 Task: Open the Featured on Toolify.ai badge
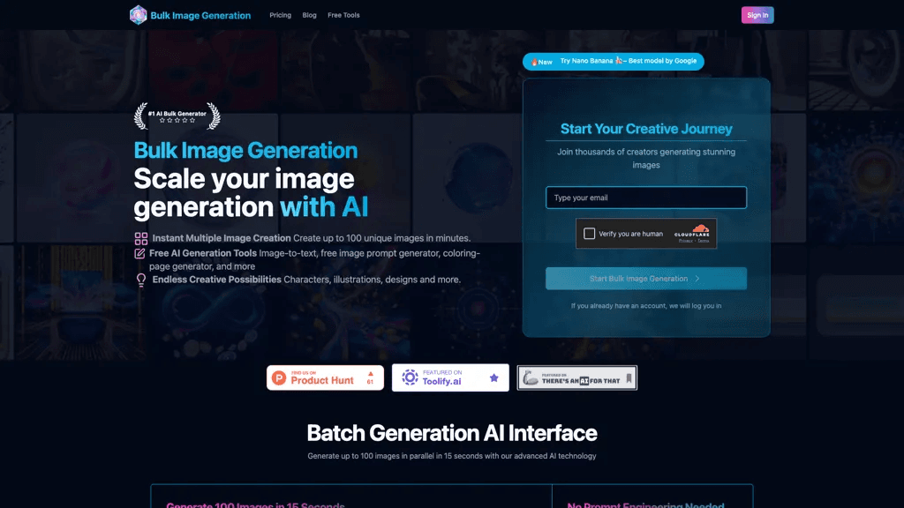point(450,377)
